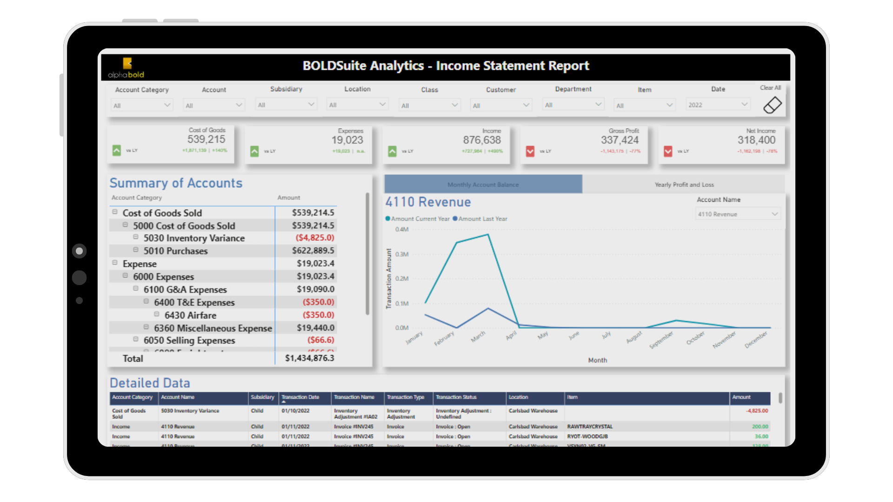Click the Clear All eraser icon

tap(772, 105)
